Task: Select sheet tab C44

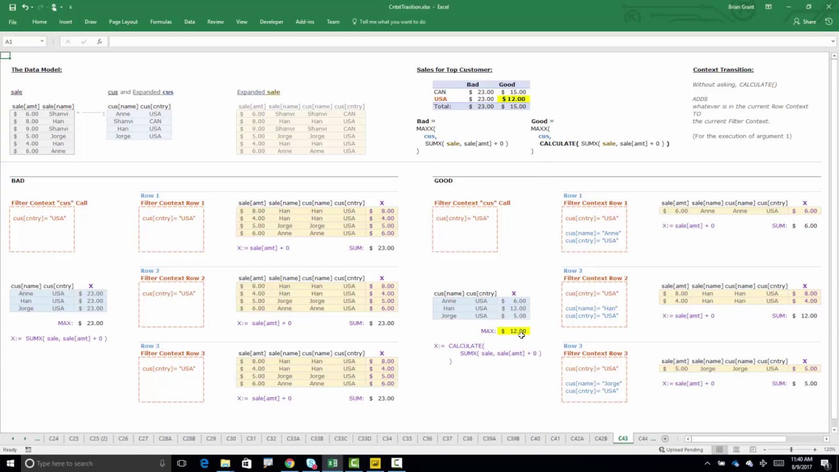Action: pyautogui.click(x=642, y=439)
